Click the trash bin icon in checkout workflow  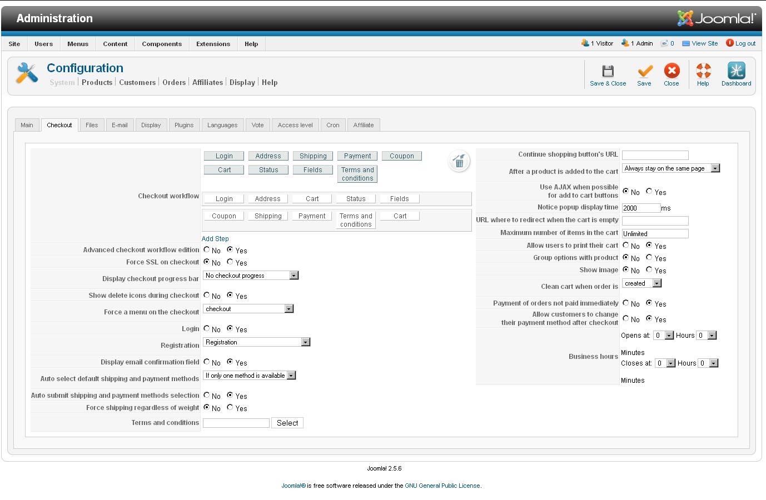[459, 162]
